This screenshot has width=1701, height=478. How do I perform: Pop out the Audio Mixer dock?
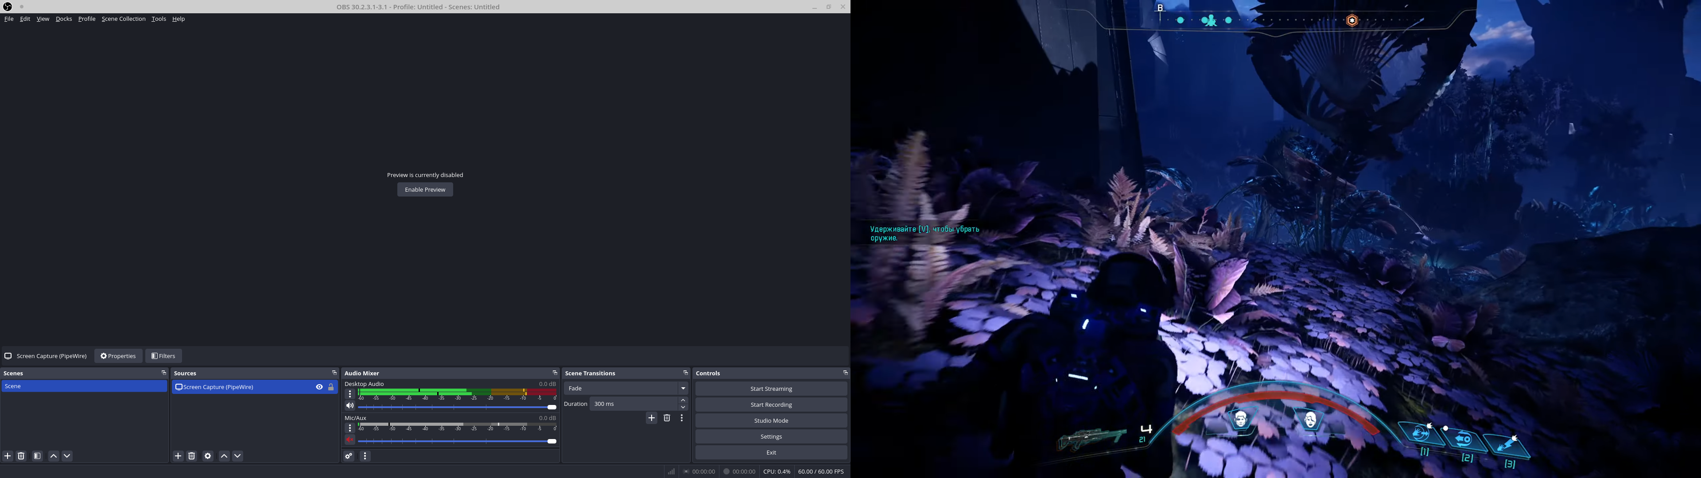(x=555, y=373)
